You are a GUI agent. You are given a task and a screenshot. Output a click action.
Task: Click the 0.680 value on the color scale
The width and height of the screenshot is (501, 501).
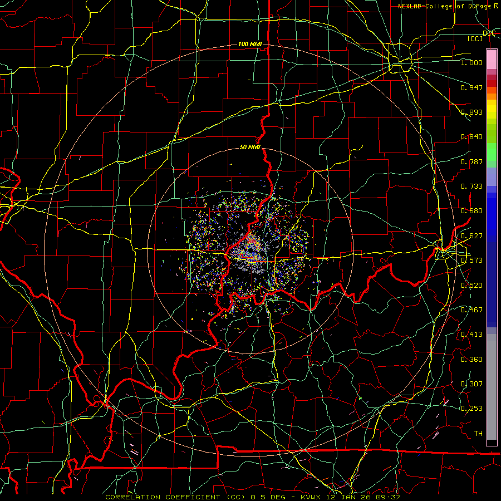click(471, 211)
